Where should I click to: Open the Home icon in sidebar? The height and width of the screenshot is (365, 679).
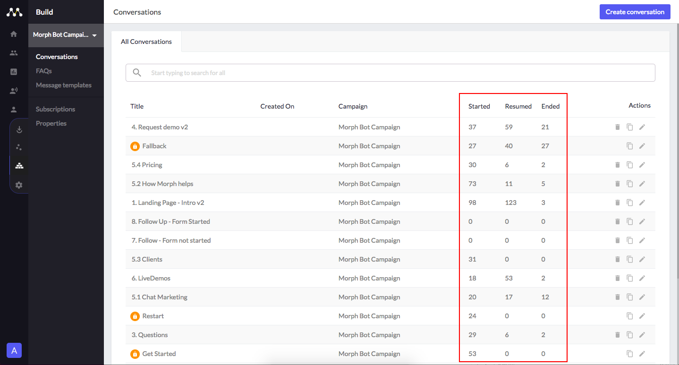(x=14, y=34)
